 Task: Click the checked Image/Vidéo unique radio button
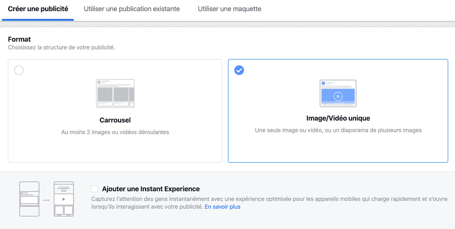[x=239, y=70]
